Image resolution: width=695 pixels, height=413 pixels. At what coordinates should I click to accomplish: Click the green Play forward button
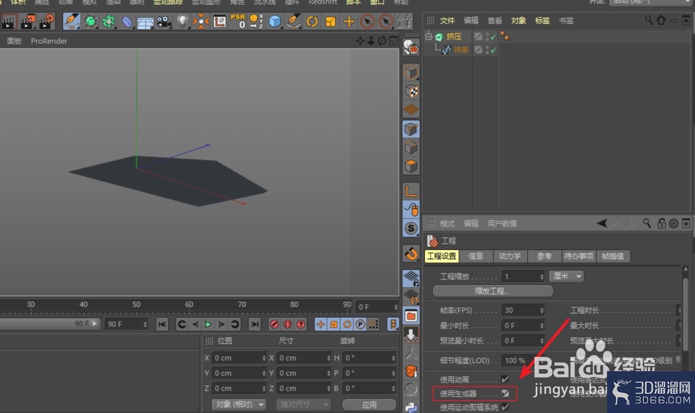pos(208,324)
